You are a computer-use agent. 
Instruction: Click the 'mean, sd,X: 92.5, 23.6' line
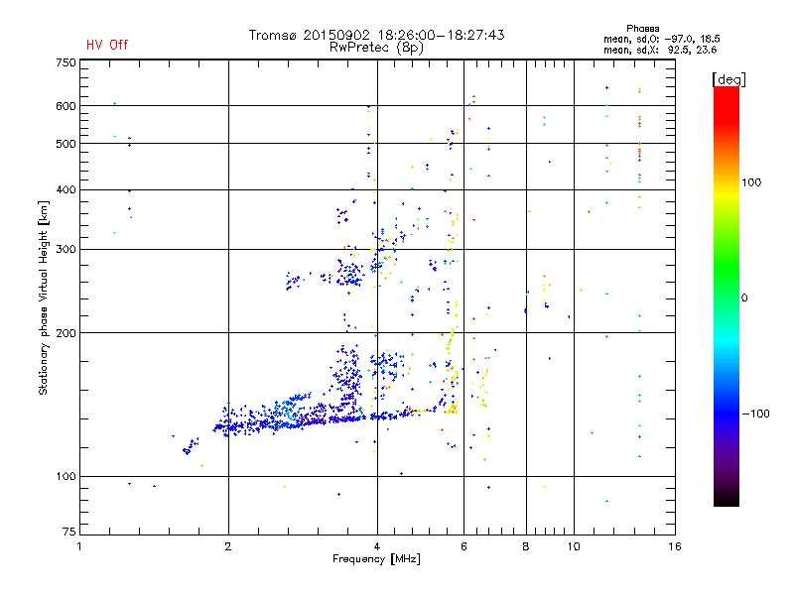point(660,50)
